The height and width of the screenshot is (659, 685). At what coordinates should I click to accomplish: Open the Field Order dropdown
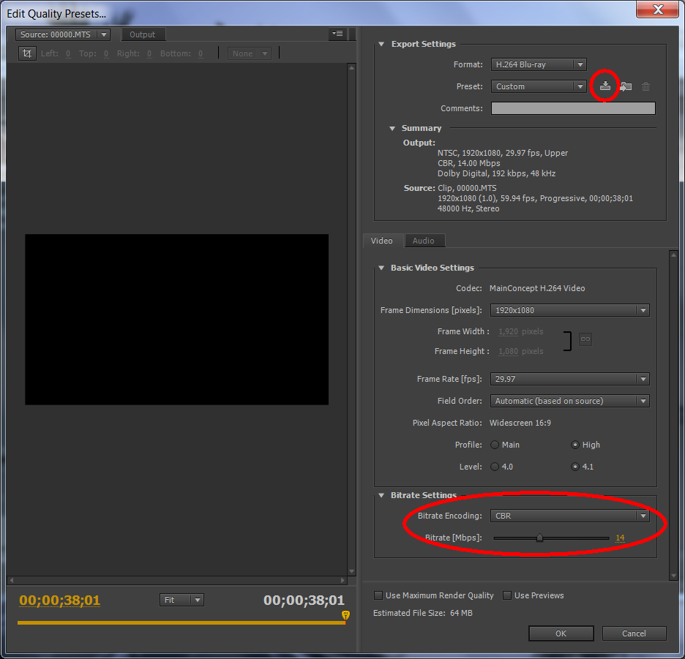pyautogui.click(x=569, y=401)
